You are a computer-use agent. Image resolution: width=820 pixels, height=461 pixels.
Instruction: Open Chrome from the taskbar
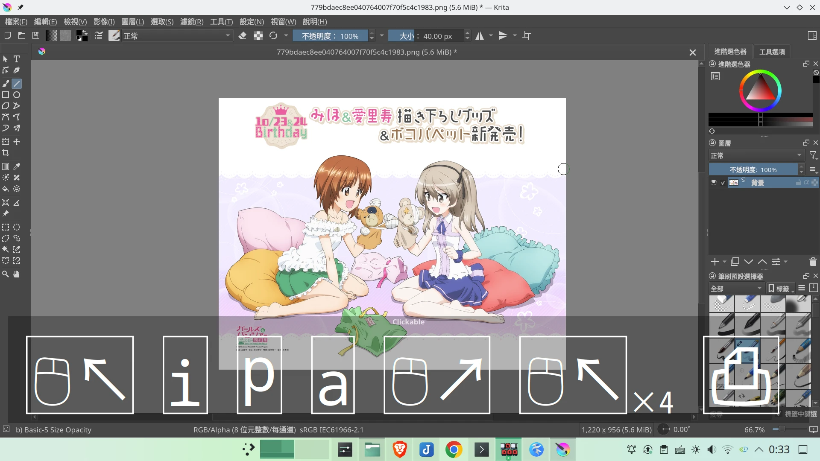(454, 449)
